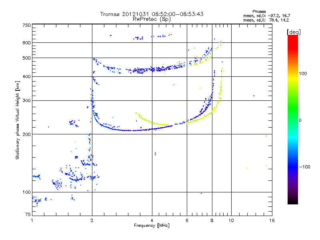
Task: Click the y-axis '750' tick label
Action: pos(27,25)
